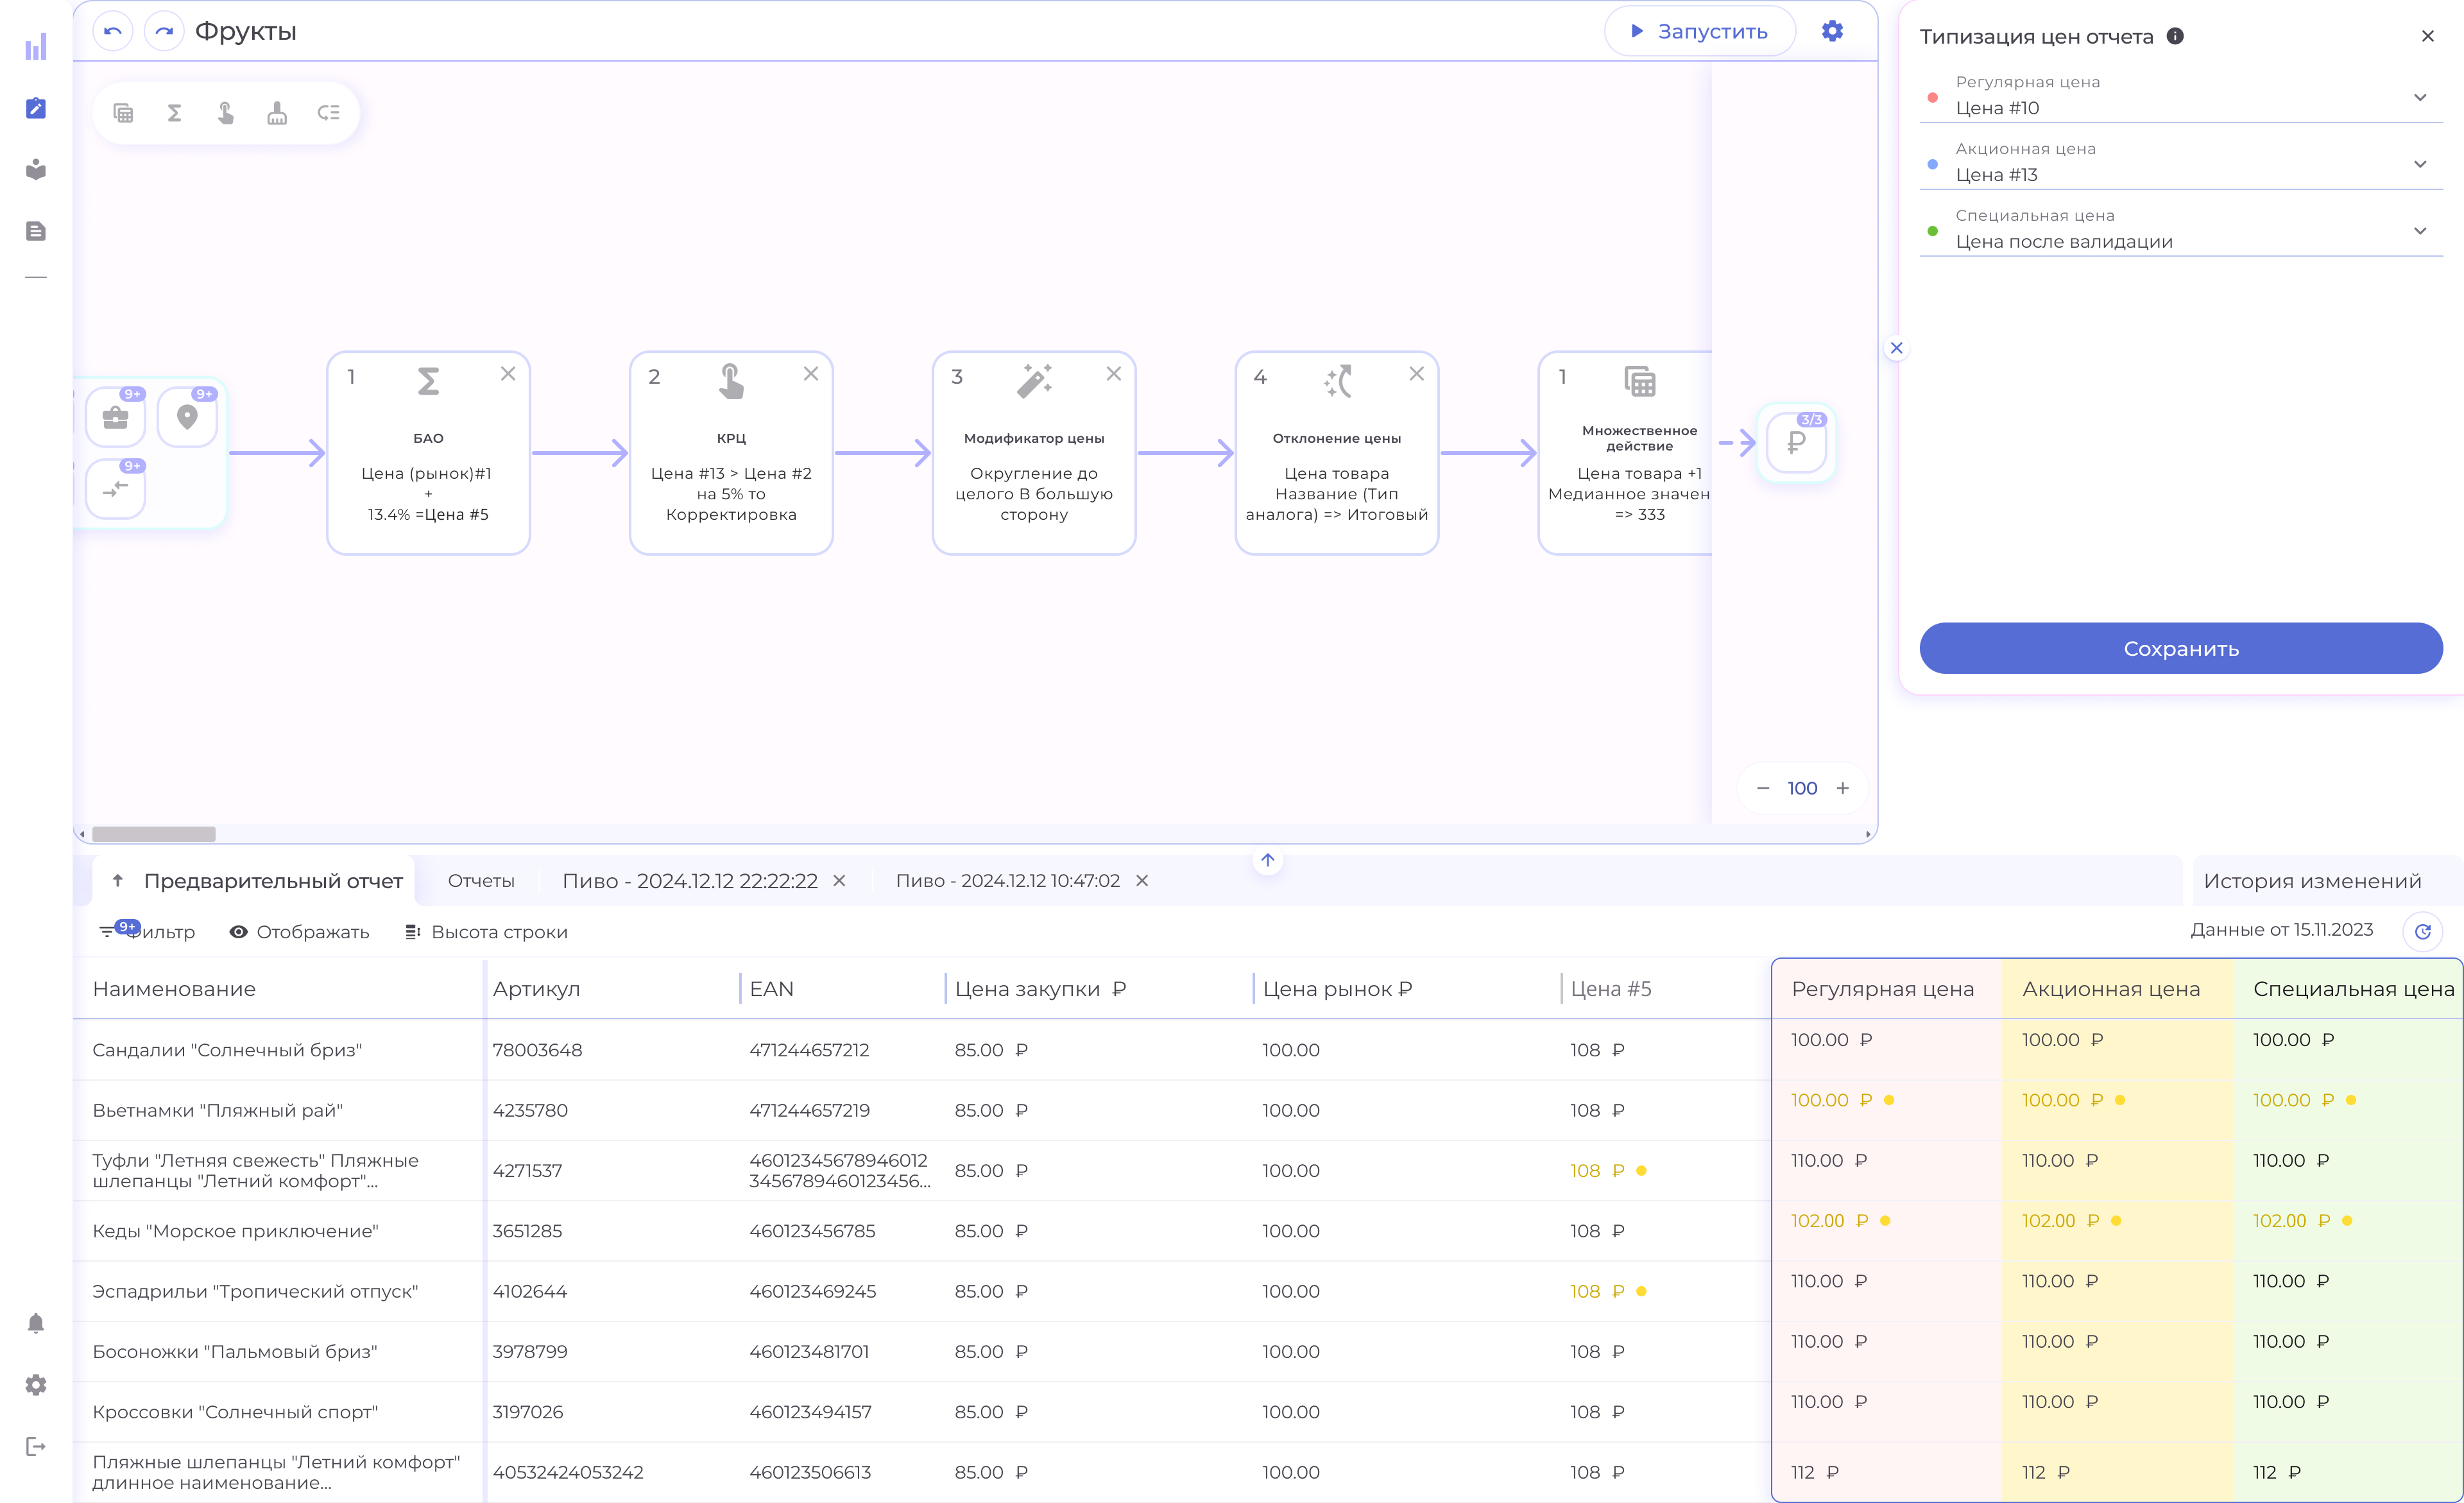Expand the Регулярная цена dropdown

pyautogui.click(x=2419, y=98)
